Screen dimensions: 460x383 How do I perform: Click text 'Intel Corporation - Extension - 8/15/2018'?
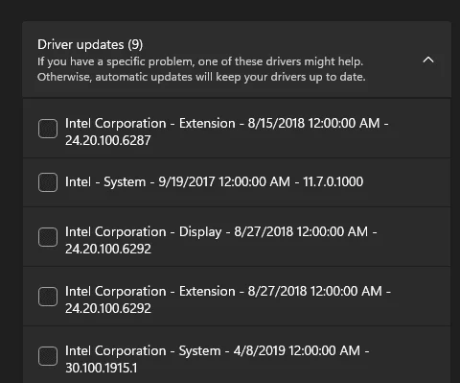tap(185, 123)
